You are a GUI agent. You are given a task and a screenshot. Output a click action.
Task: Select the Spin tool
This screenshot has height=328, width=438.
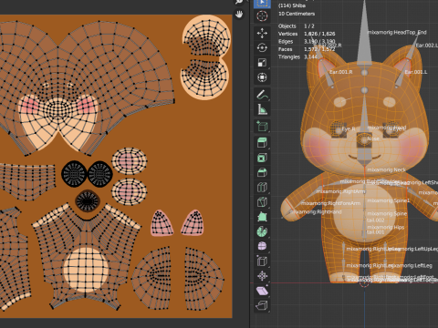(x=262, y=231)
